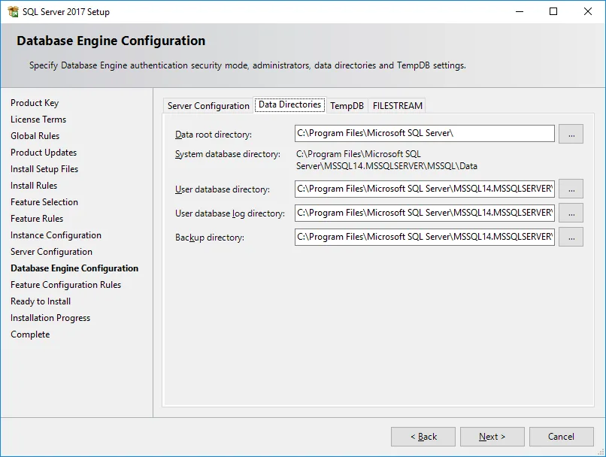606x457 pixels.
Task: Click the SQL Server Setup title bar icon
Action: (x=13, y=11)
